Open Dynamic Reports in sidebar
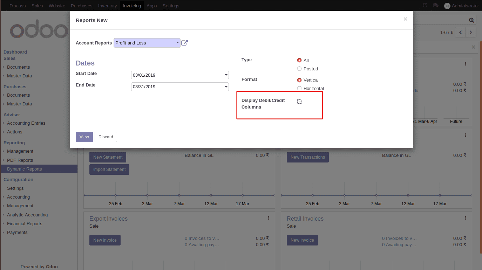Screen dimensions: 482x270 pos(39,169)
